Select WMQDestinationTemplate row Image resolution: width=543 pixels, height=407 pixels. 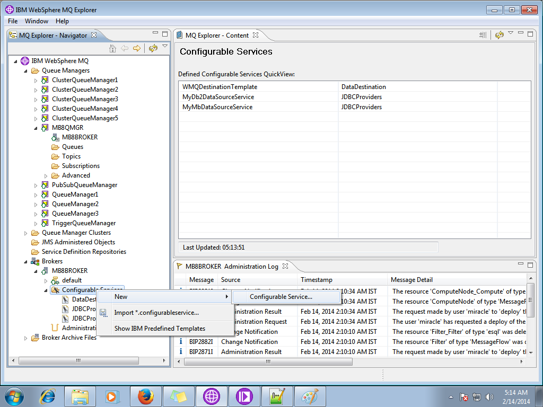click(x=355, y=86)
